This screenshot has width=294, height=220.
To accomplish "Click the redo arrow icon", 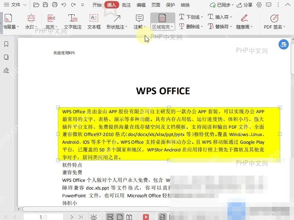I will (x=73, y=5).
